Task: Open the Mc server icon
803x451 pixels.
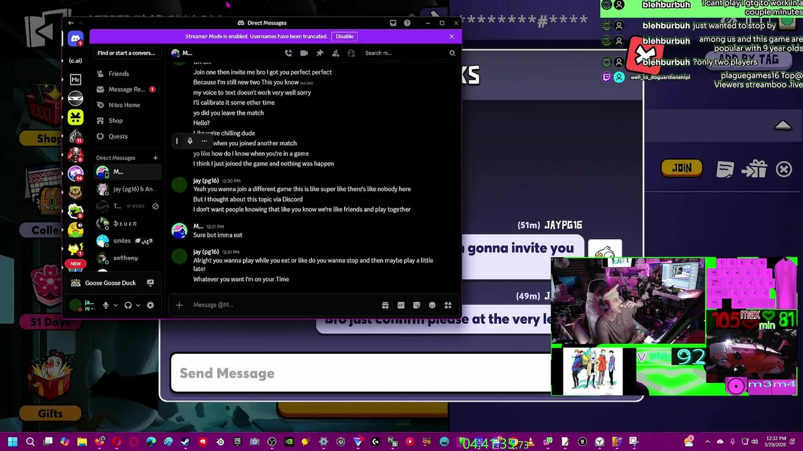Action: pyautogui.click(x=75, y=80)
